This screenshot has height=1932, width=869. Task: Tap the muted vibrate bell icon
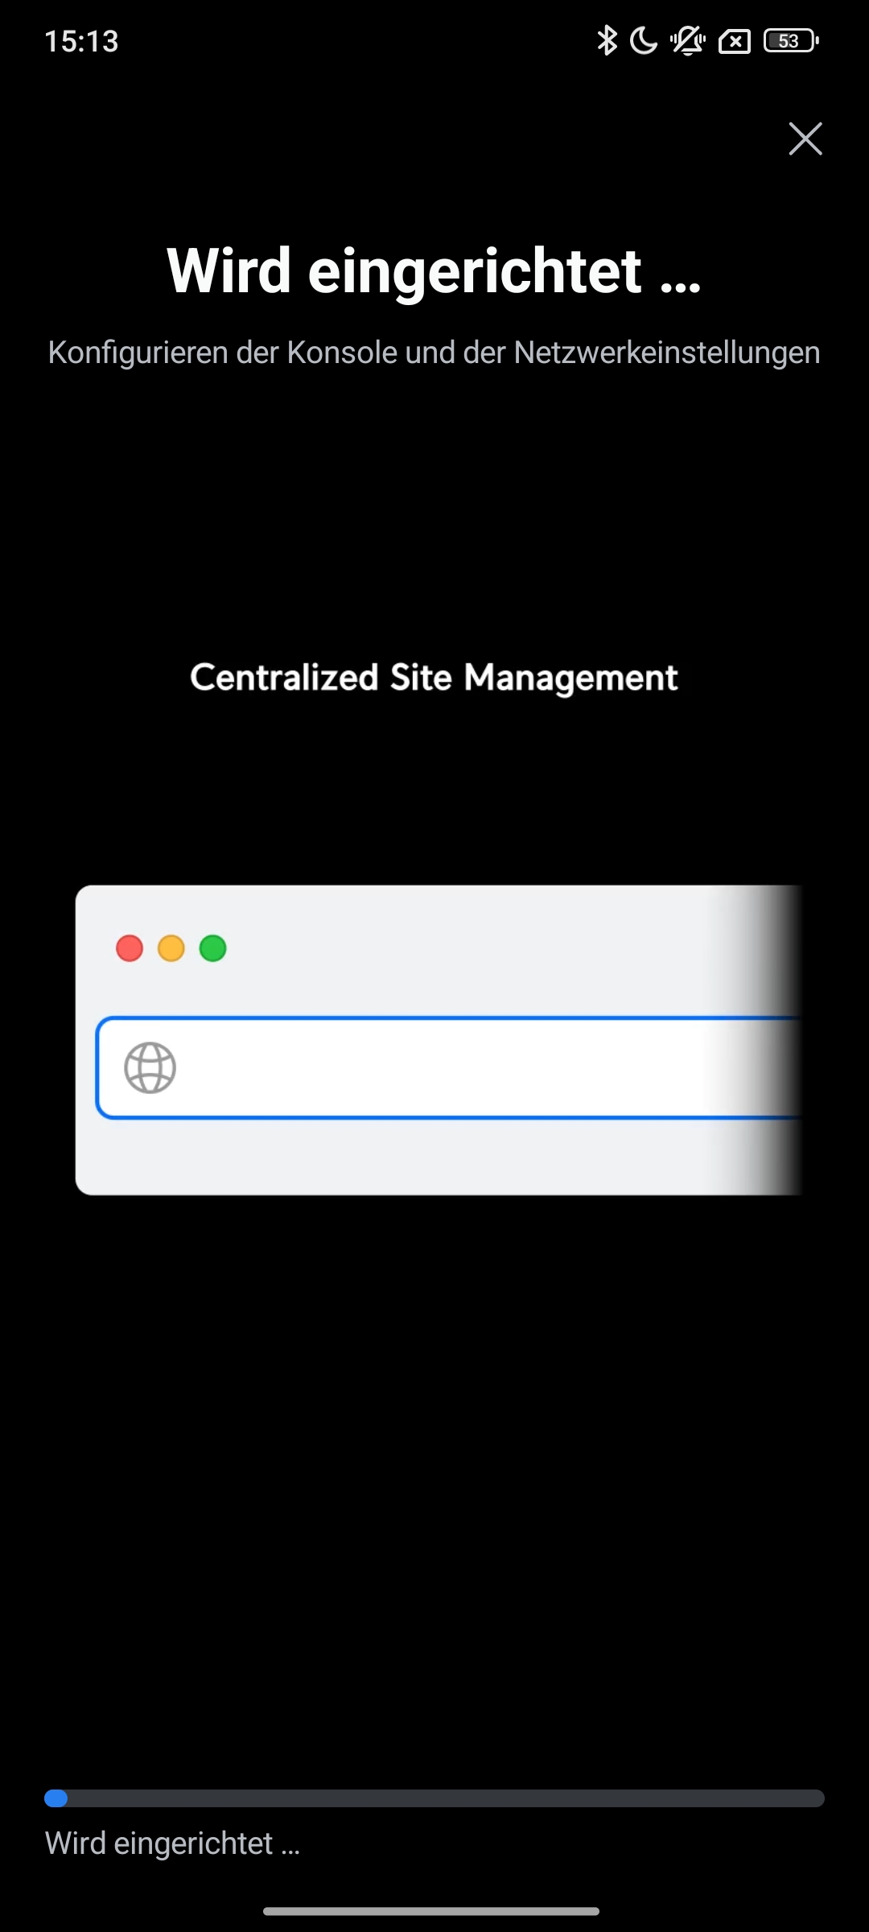click(x=688, y=40)
